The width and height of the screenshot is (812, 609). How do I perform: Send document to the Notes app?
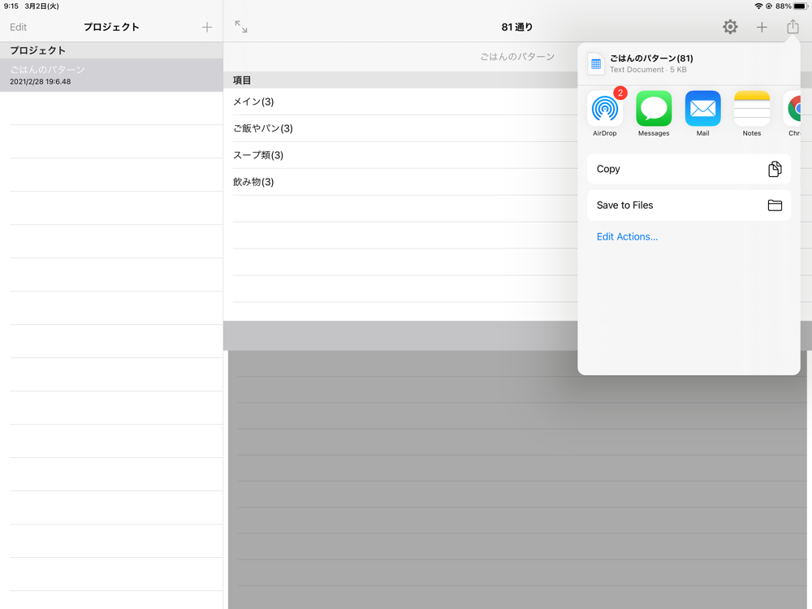751,109
